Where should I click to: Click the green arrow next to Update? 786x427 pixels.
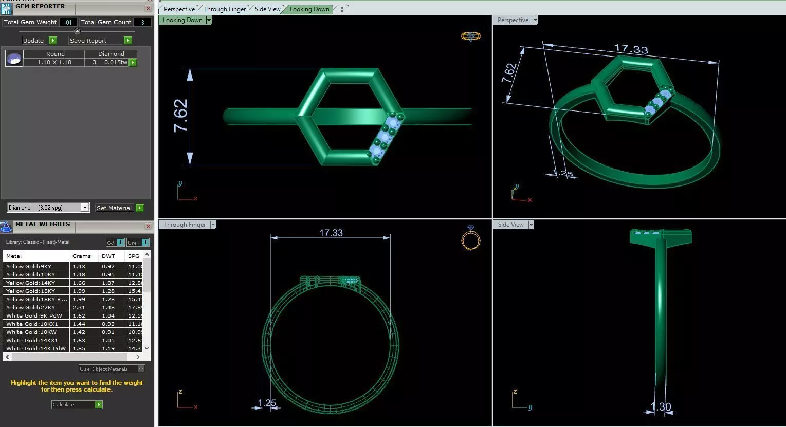pyautogui.click(x=52, y=41)
